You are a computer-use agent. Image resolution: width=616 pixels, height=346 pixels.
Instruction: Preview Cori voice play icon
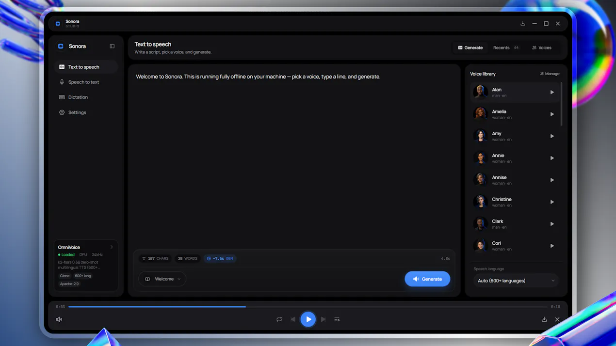point(552,246)
